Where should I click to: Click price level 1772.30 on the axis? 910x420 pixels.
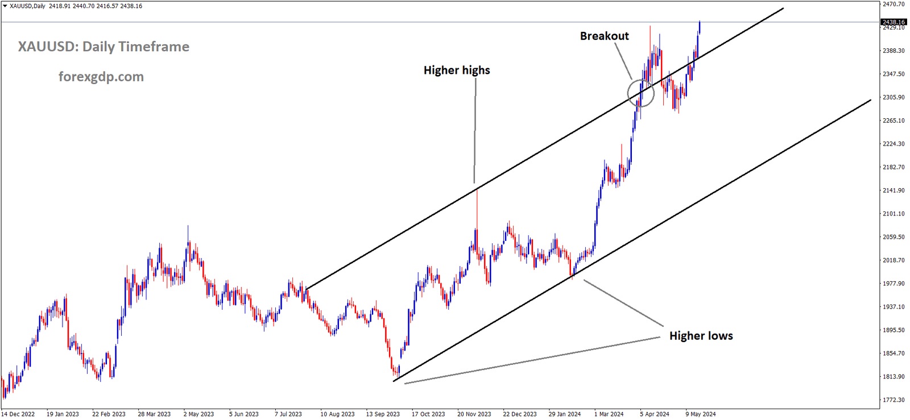(x=894, y=400)
